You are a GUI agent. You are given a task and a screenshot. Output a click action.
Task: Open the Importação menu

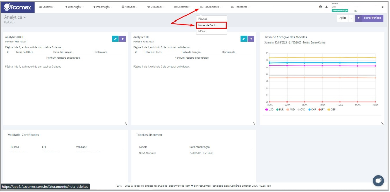[102, 7]
